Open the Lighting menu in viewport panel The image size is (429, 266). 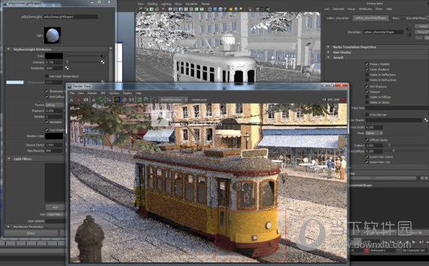pos(166,4)
